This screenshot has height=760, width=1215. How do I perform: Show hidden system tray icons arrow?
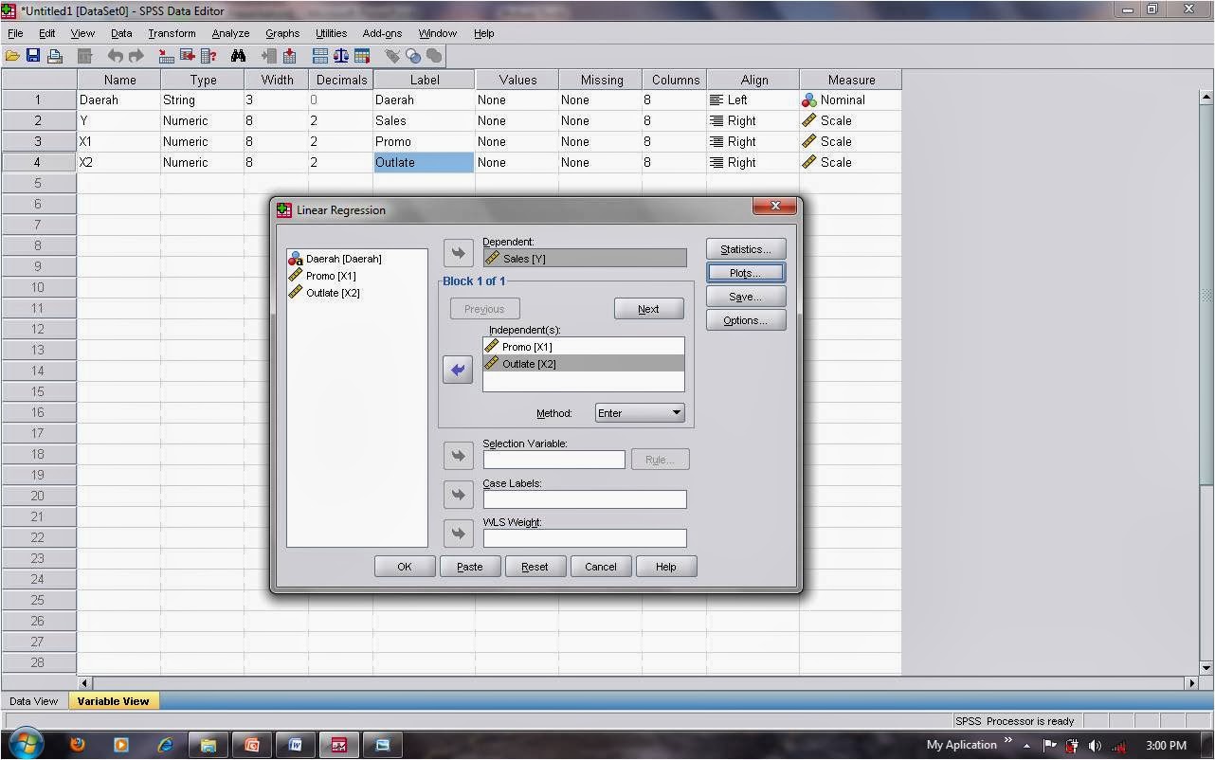click(1026, 746)
